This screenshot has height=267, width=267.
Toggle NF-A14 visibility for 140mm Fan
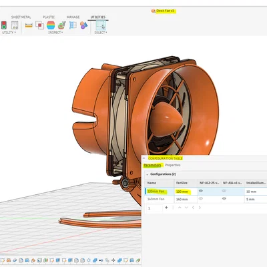coord(224,198)
